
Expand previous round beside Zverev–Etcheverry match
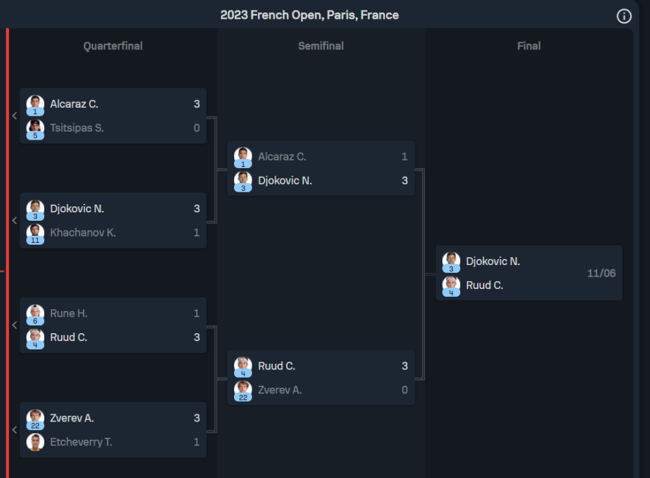coord(14,429)
